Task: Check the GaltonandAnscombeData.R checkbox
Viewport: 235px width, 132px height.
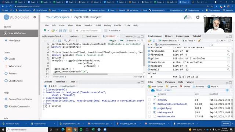Action: pyautogui.click(x=149, y=104)
